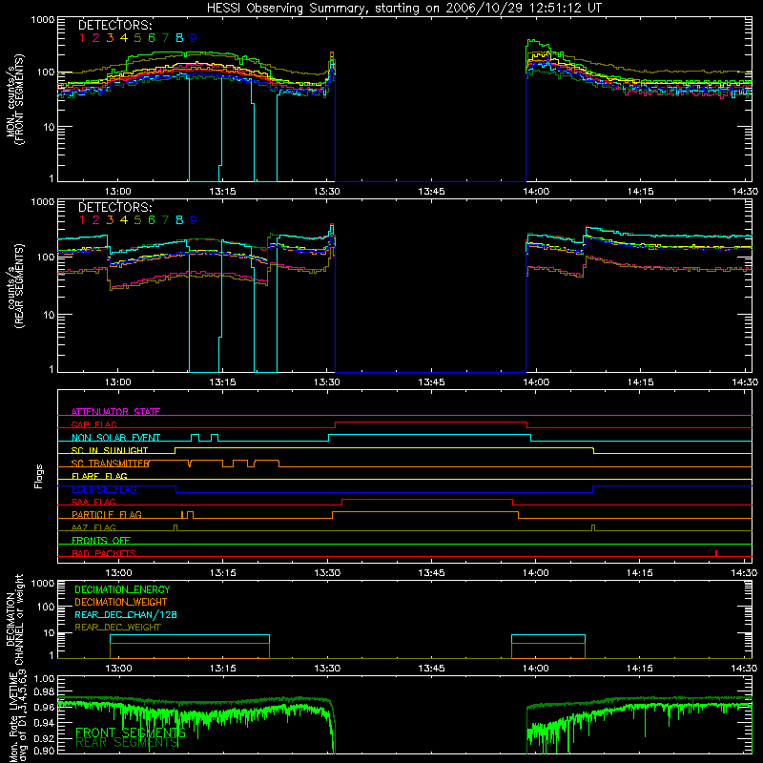Click olive detector "5" in rear segments legend
Viewport: 763px width, 763px height.
137,220
